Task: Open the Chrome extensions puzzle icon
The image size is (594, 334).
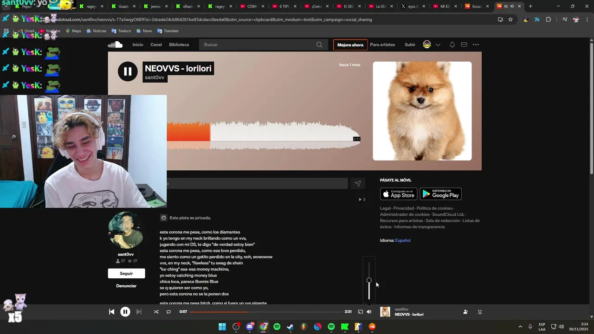Action: click(549, 19)
